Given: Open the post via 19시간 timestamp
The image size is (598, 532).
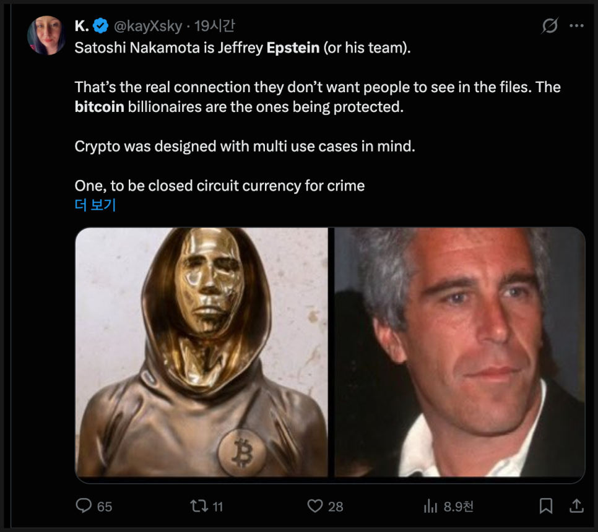Looking at the screenshot, I should point(215,26).
